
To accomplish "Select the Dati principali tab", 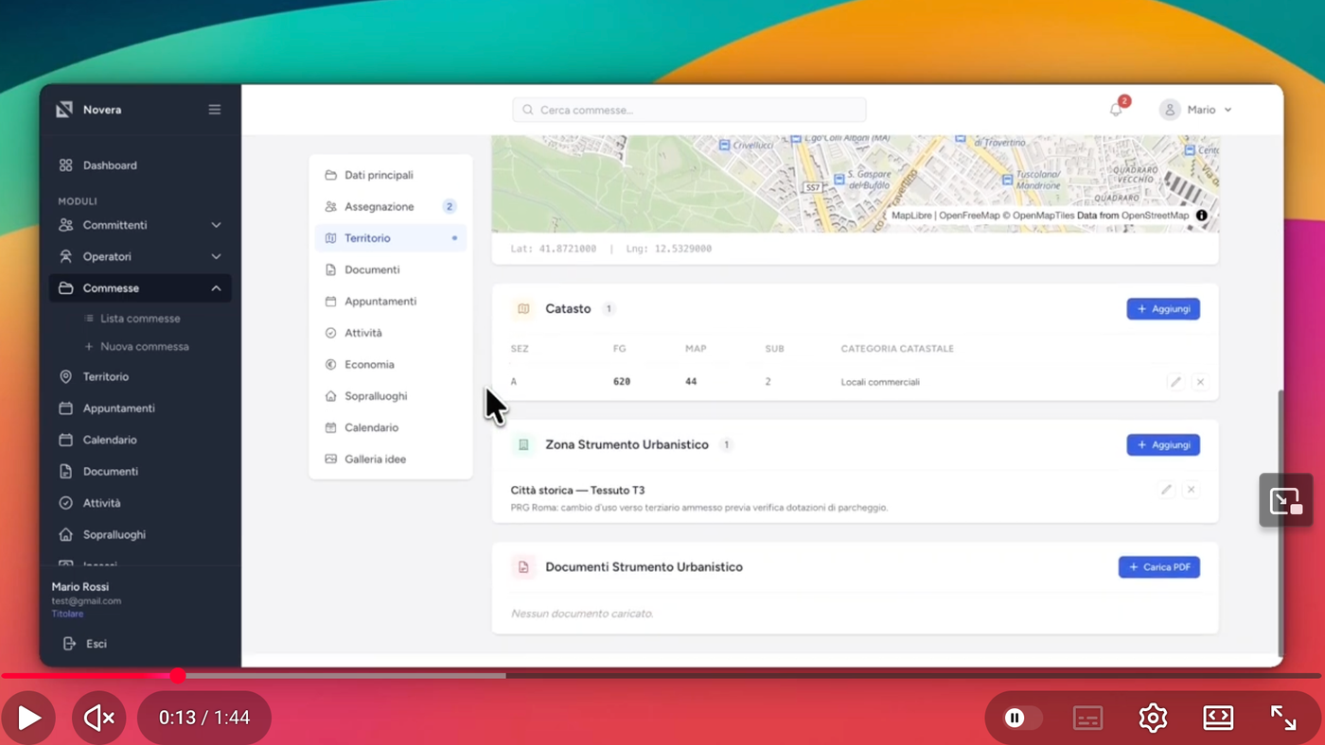I will 391,175.
